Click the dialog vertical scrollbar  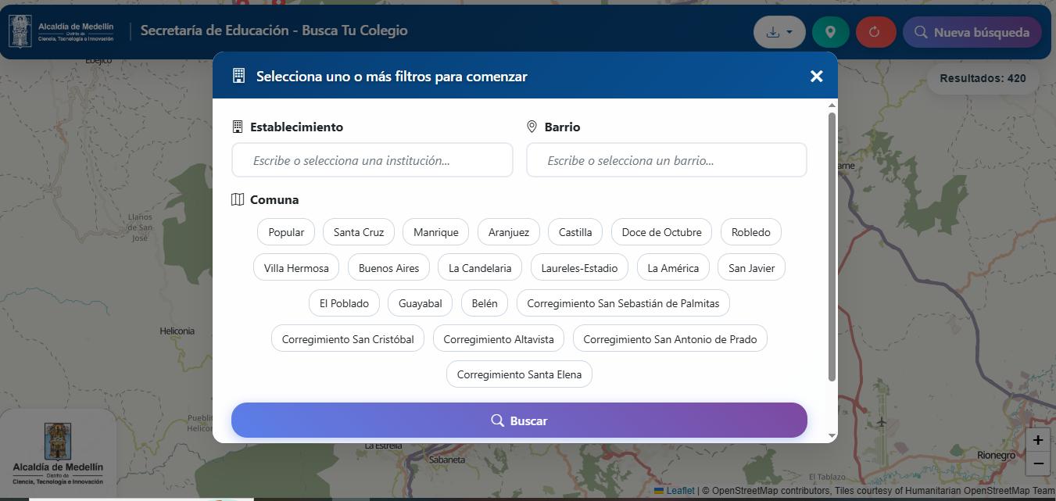tap(832, 246)
